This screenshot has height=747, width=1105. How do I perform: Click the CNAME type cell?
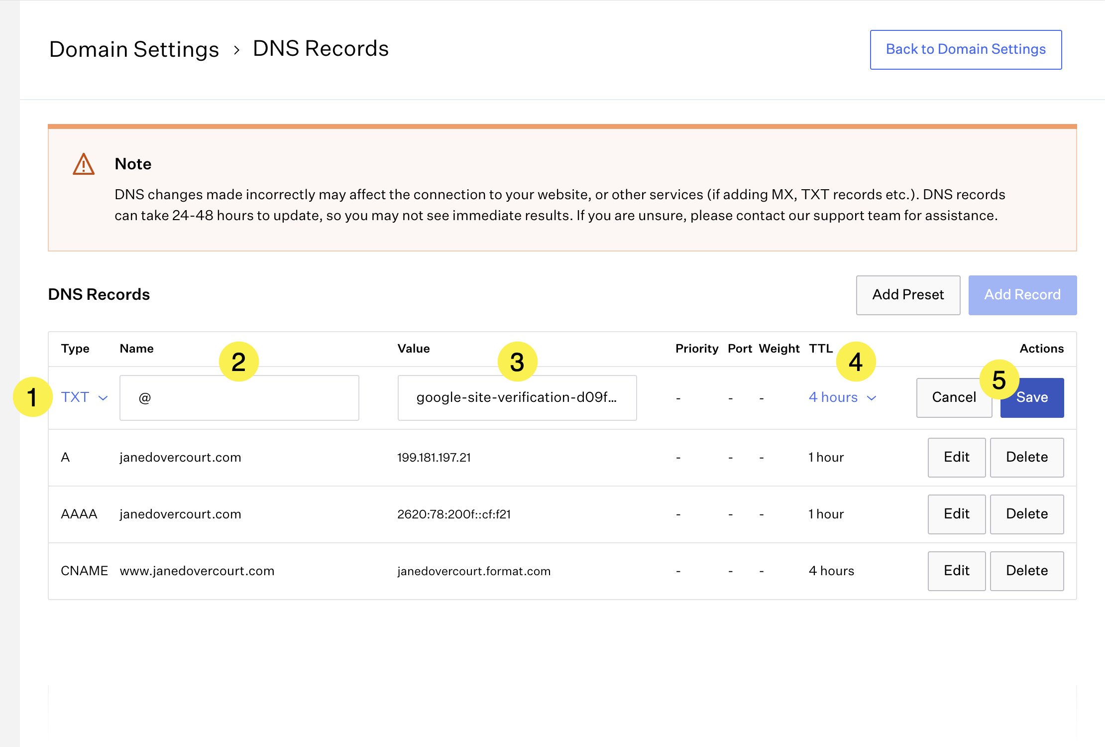tap(84, 571)
